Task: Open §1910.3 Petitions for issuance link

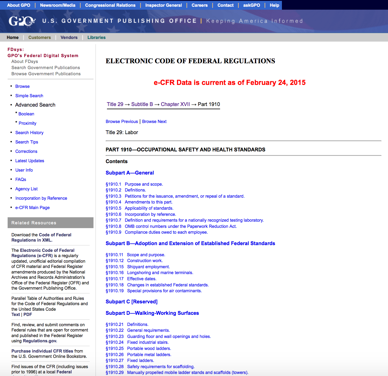Action: pos(175,196)
